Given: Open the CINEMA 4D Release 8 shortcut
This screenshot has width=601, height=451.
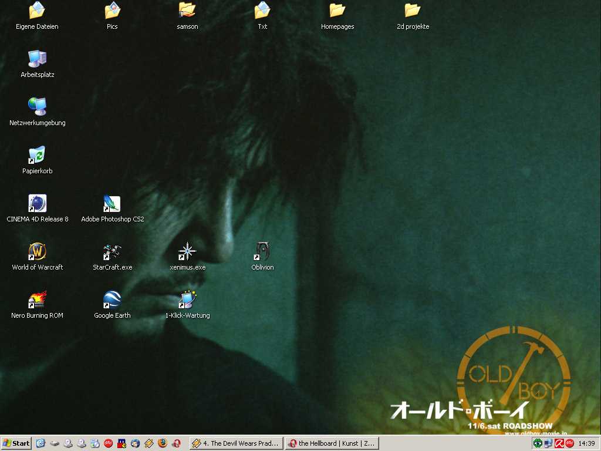Looking at the screenshot, I should click(x=38, y=204).
